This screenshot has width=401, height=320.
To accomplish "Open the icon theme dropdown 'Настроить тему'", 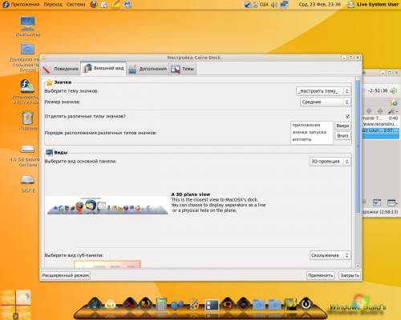I will [323, 91].
